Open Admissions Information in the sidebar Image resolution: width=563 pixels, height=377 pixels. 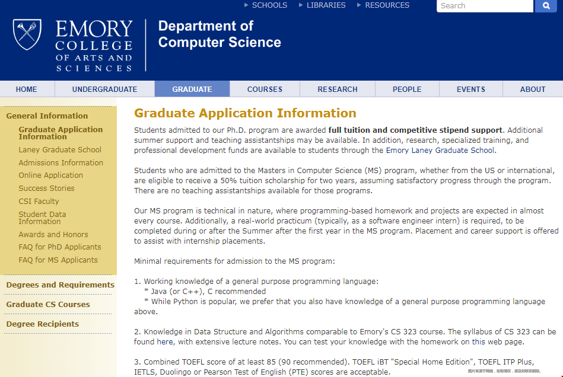(61, 162)
